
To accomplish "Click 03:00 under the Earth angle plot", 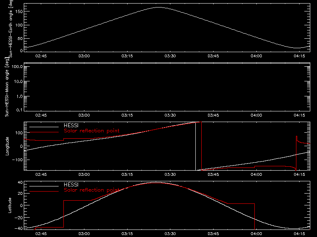I will (84, 56).
